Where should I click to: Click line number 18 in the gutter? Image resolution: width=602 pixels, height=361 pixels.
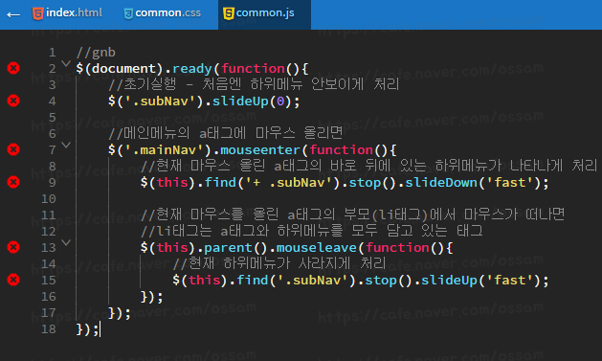coord(49,329)
